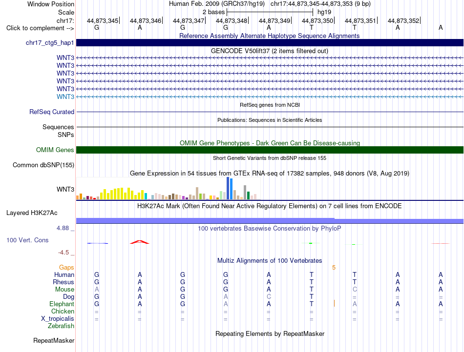The image size is (464, 352).
Task: Click the 44,873,348 coordinate label
Action: (x=232, y=20)
